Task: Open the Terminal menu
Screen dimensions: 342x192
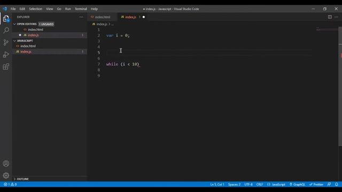Action: click(x=81, y=9)
